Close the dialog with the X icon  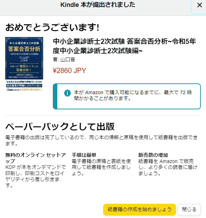[199, 5]
